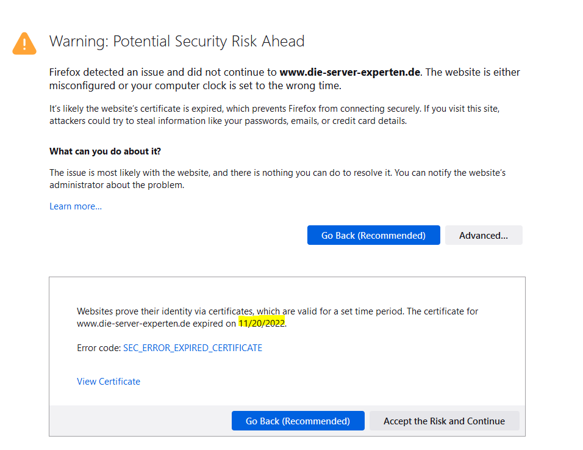Open the Learn more... link
The image size is (583, 450).
click(x=76, y=206)
